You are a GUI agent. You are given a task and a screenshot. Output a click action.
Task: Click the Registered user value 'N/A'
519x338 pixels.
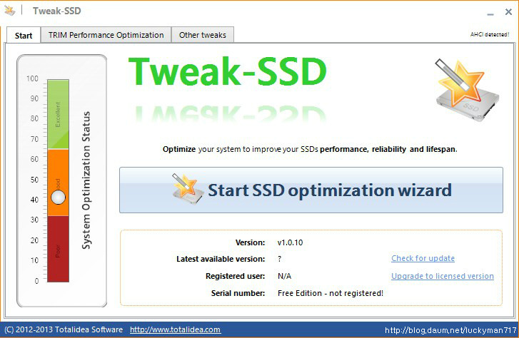tap(284, 276)
